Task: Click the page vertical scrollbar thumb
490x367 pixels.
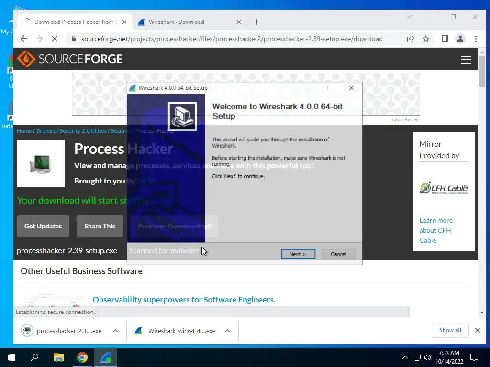Action: pos(482,72)
